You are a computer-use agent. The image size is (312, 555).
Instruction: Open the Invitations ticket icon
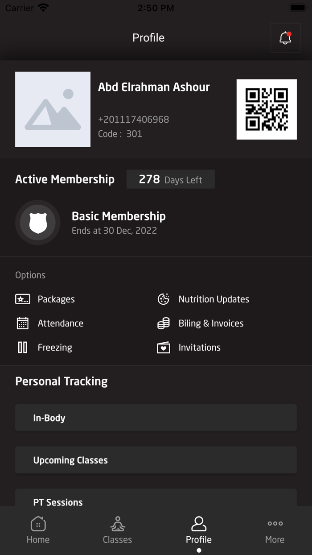click(163, 347)
